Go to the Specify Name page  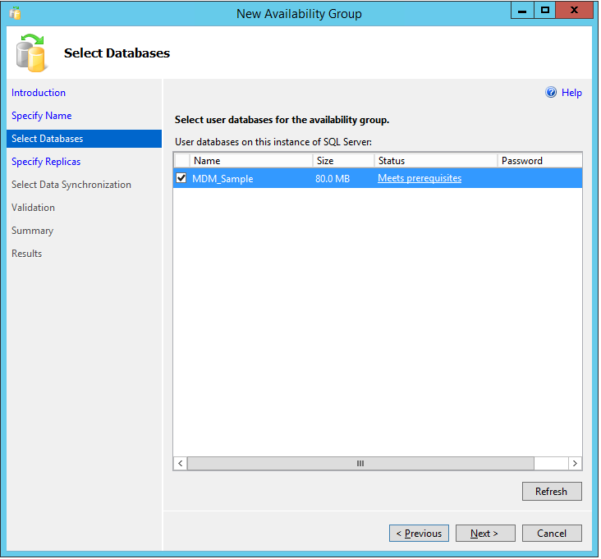click(x=41, y=116)
